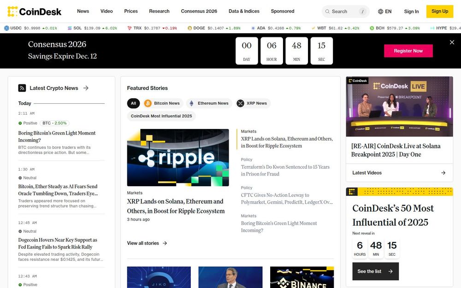Screen dimensions: 461x288
Task: Go to Consensus 2026 nav item
Action: [x=199, y=11]
